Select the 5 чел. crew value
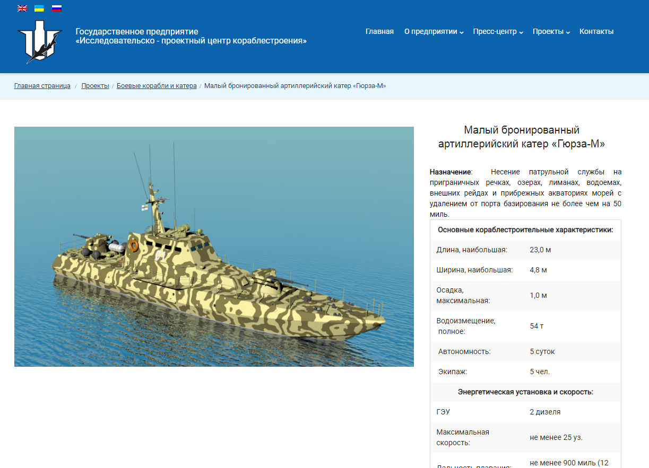The width and height of the screenshot is (649, 468). 540,372
